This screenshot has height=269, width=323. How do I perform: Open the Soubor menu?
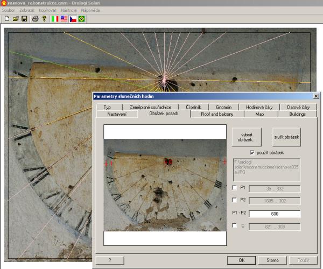coord(8,10)
